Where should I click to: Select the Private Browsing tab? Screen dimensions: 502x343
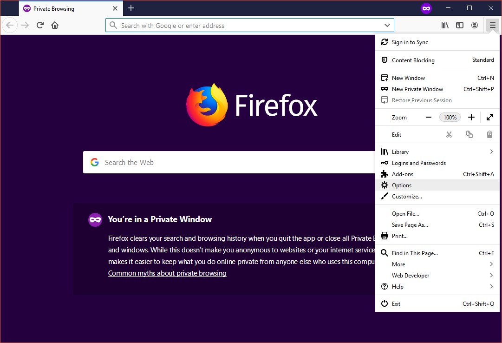click(71, 8)
